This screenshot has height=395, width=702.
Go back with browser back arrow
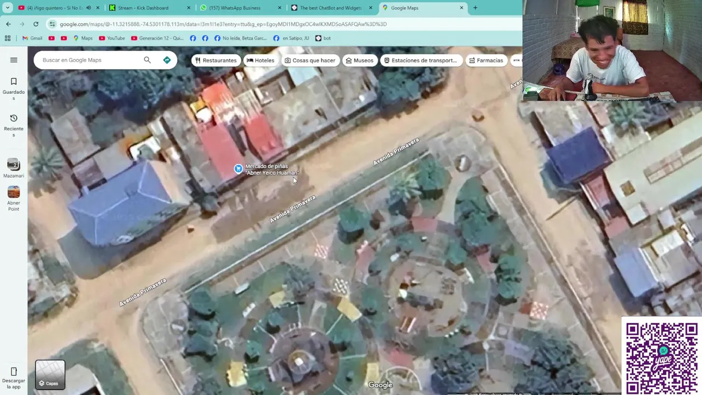(x=8, y=24)
